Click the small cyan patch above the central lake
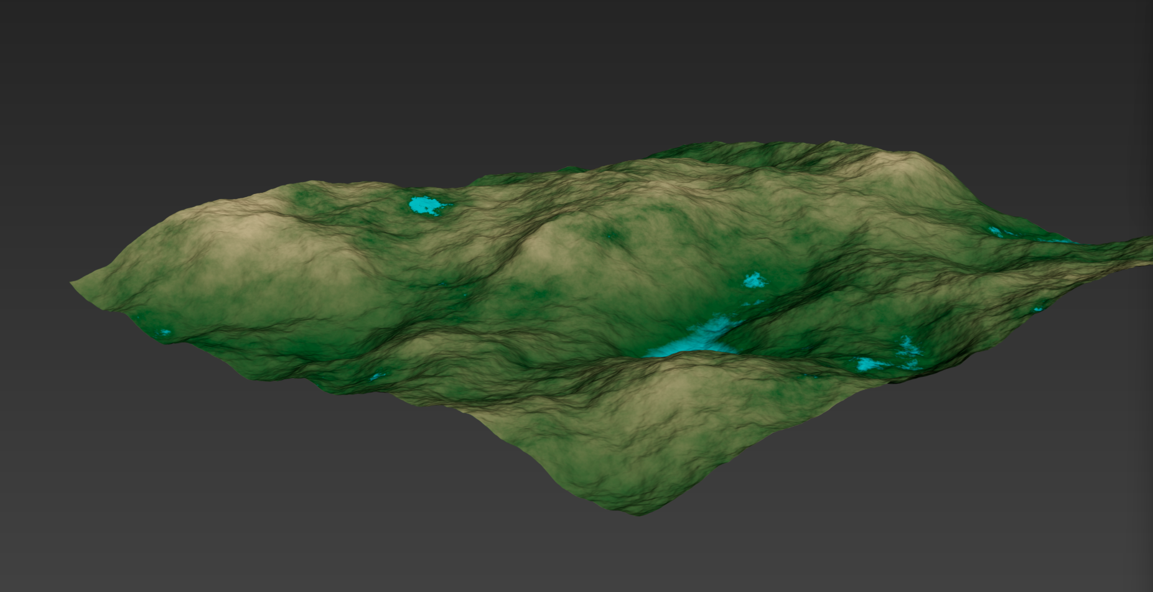 click(x=754, y=280)
